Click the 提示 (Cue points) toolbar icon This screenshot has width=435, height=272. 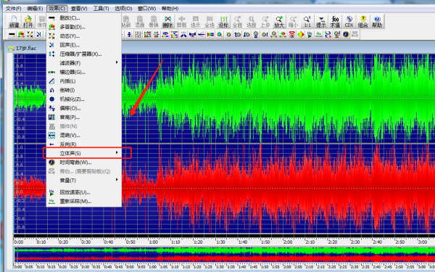pos(321,21)
